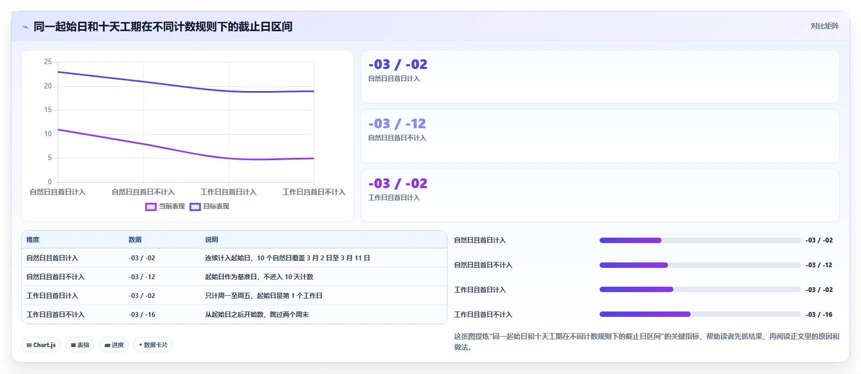Click the 工作日且首日计入 progress bar
Screen dimensions: 861x374
(x=700, y=289)
